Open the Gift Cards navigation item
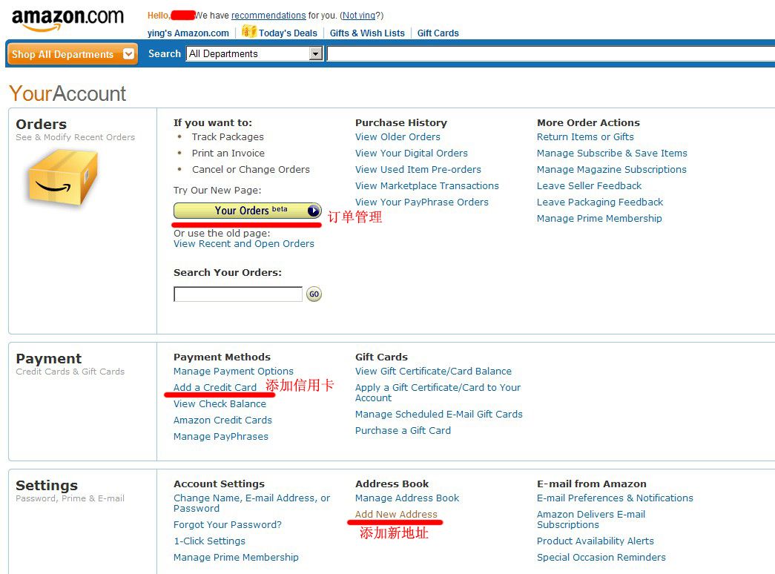This screenshot has height=574, width=775. (x=438, y=33)
